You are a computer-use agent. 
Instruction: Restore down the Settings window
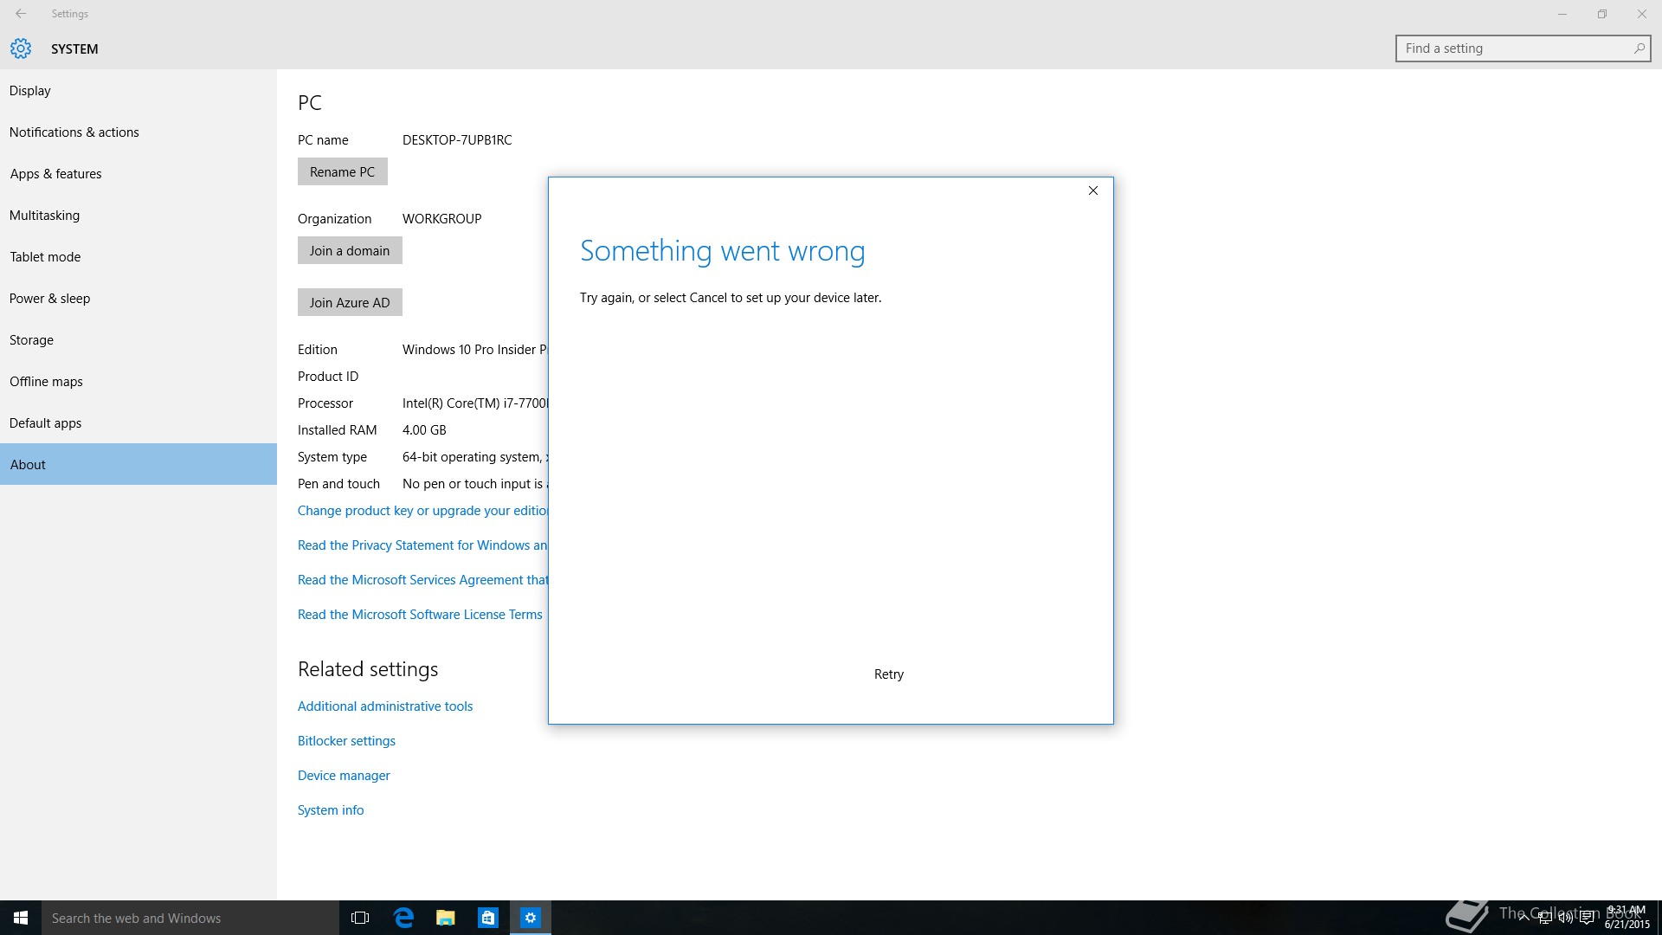(x=1602, y=14)
